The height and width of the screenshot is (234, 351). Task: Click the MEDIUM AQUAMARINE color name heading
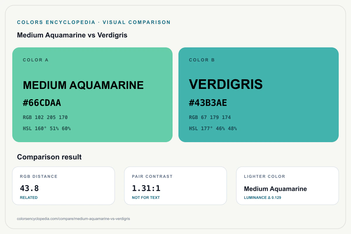pos(83,85)
